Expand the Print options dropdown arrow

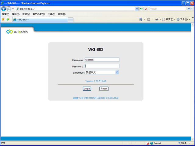(x=160, y=19)
